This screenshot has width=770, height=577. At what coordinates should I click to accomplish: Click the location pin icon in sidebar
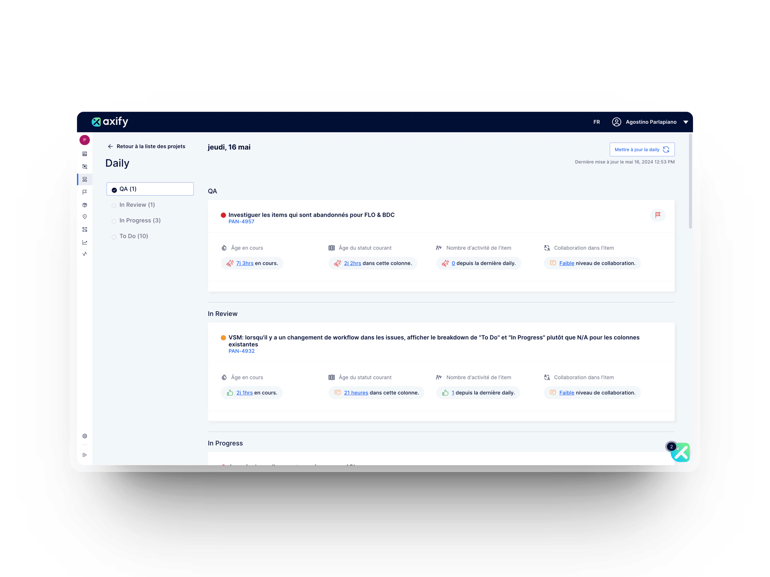click(x=85, y=216)
